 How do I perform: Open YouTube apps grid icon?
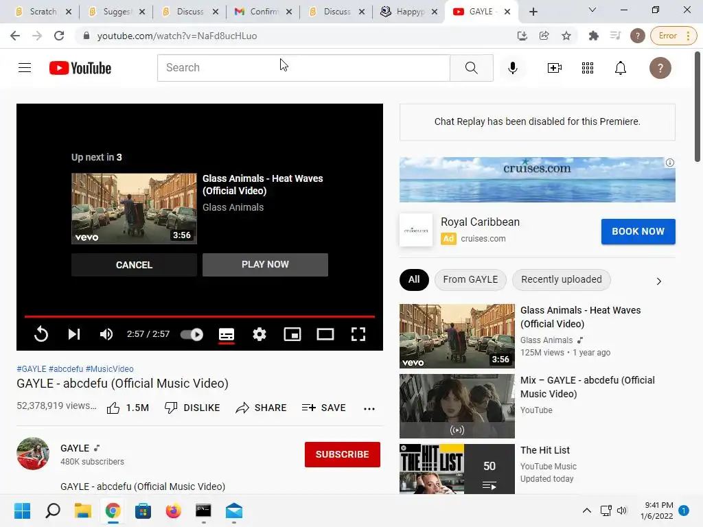point(588,68)
